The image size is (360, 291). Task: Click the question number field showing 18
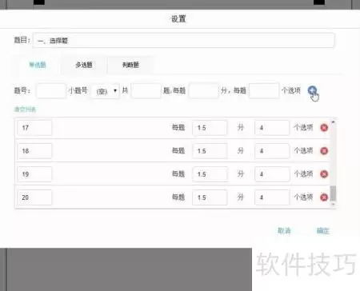(34, 151)
